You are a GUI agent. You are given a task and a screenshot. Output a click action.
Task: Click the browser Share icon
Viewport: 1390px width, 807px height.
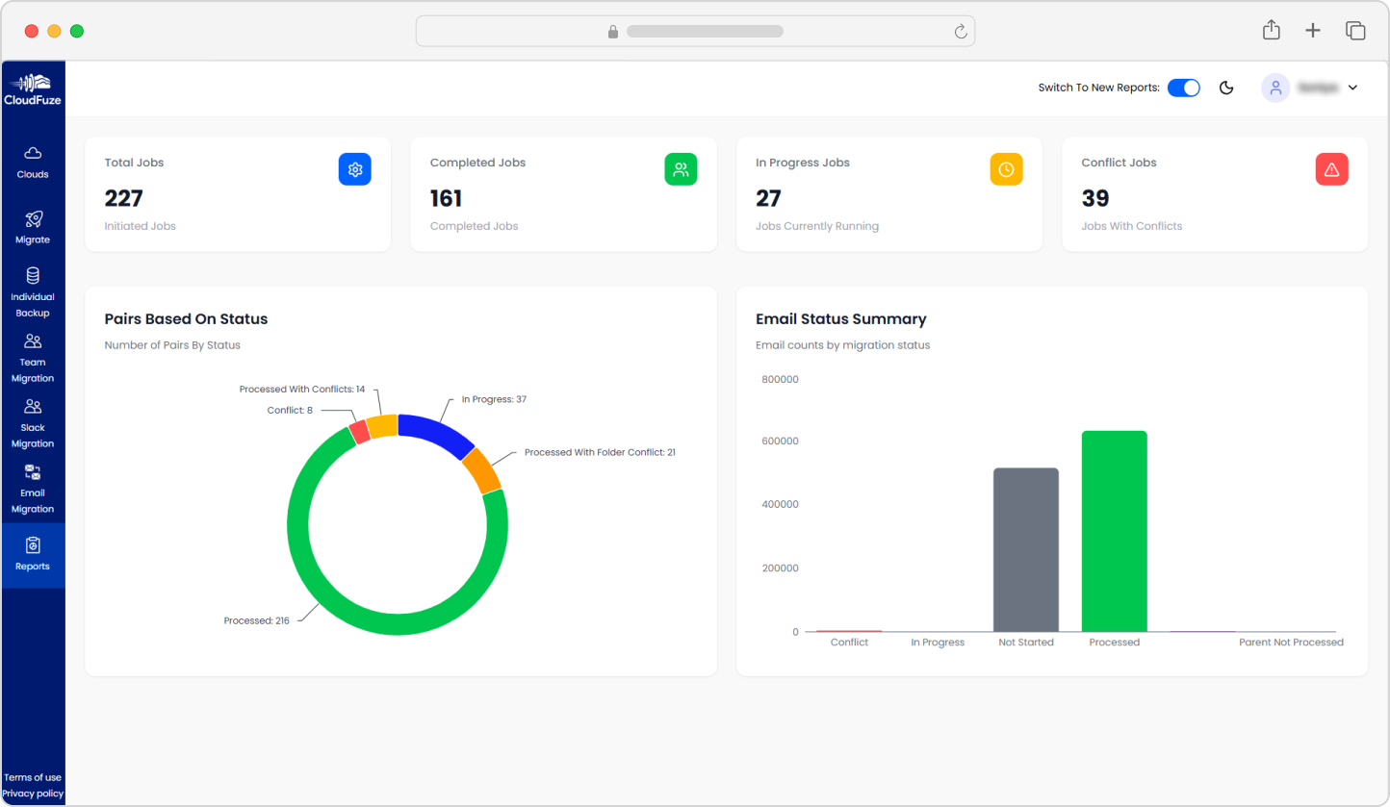(x=1272, y=30)
